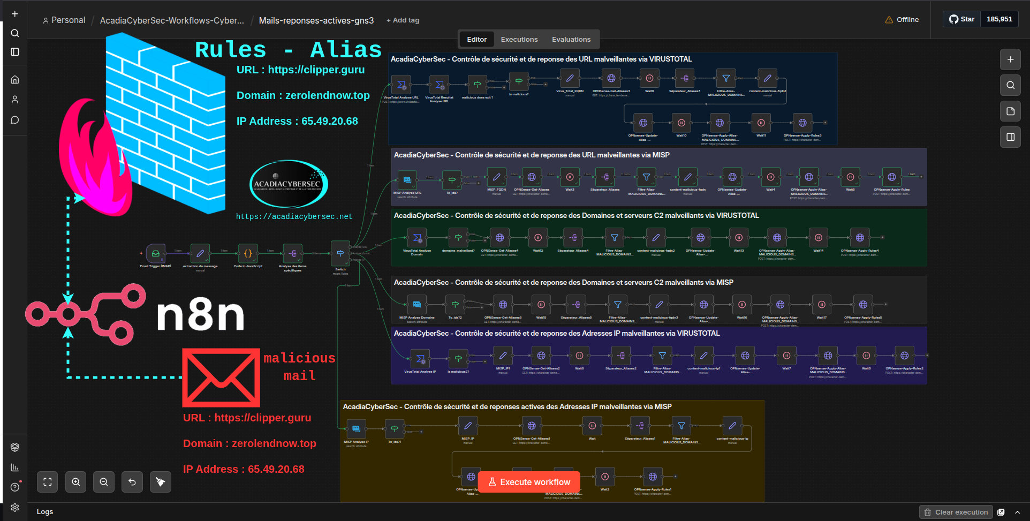Screen dimensions: 1030x521
Task: Click Add tag next to the workflow name
Action: click(x=403, y=20)
